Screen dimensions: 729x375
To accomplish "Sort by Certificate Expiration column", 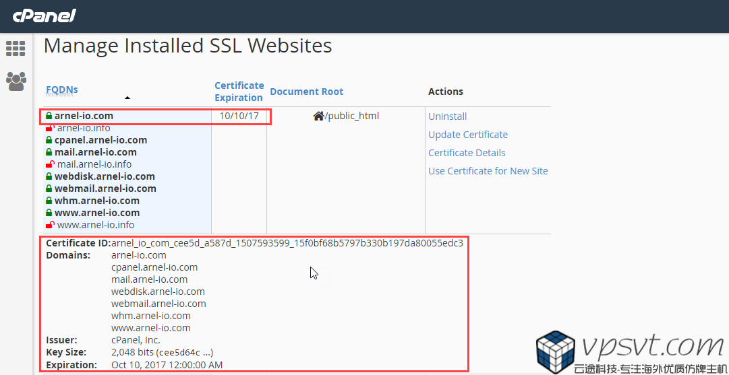I will coord(239,91).
